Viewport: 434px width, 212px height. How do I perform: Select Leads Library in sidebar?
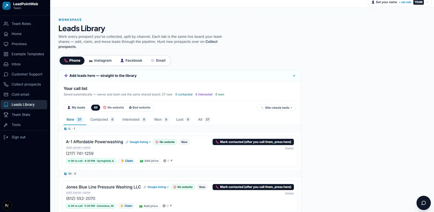click(x=24, y=105)
